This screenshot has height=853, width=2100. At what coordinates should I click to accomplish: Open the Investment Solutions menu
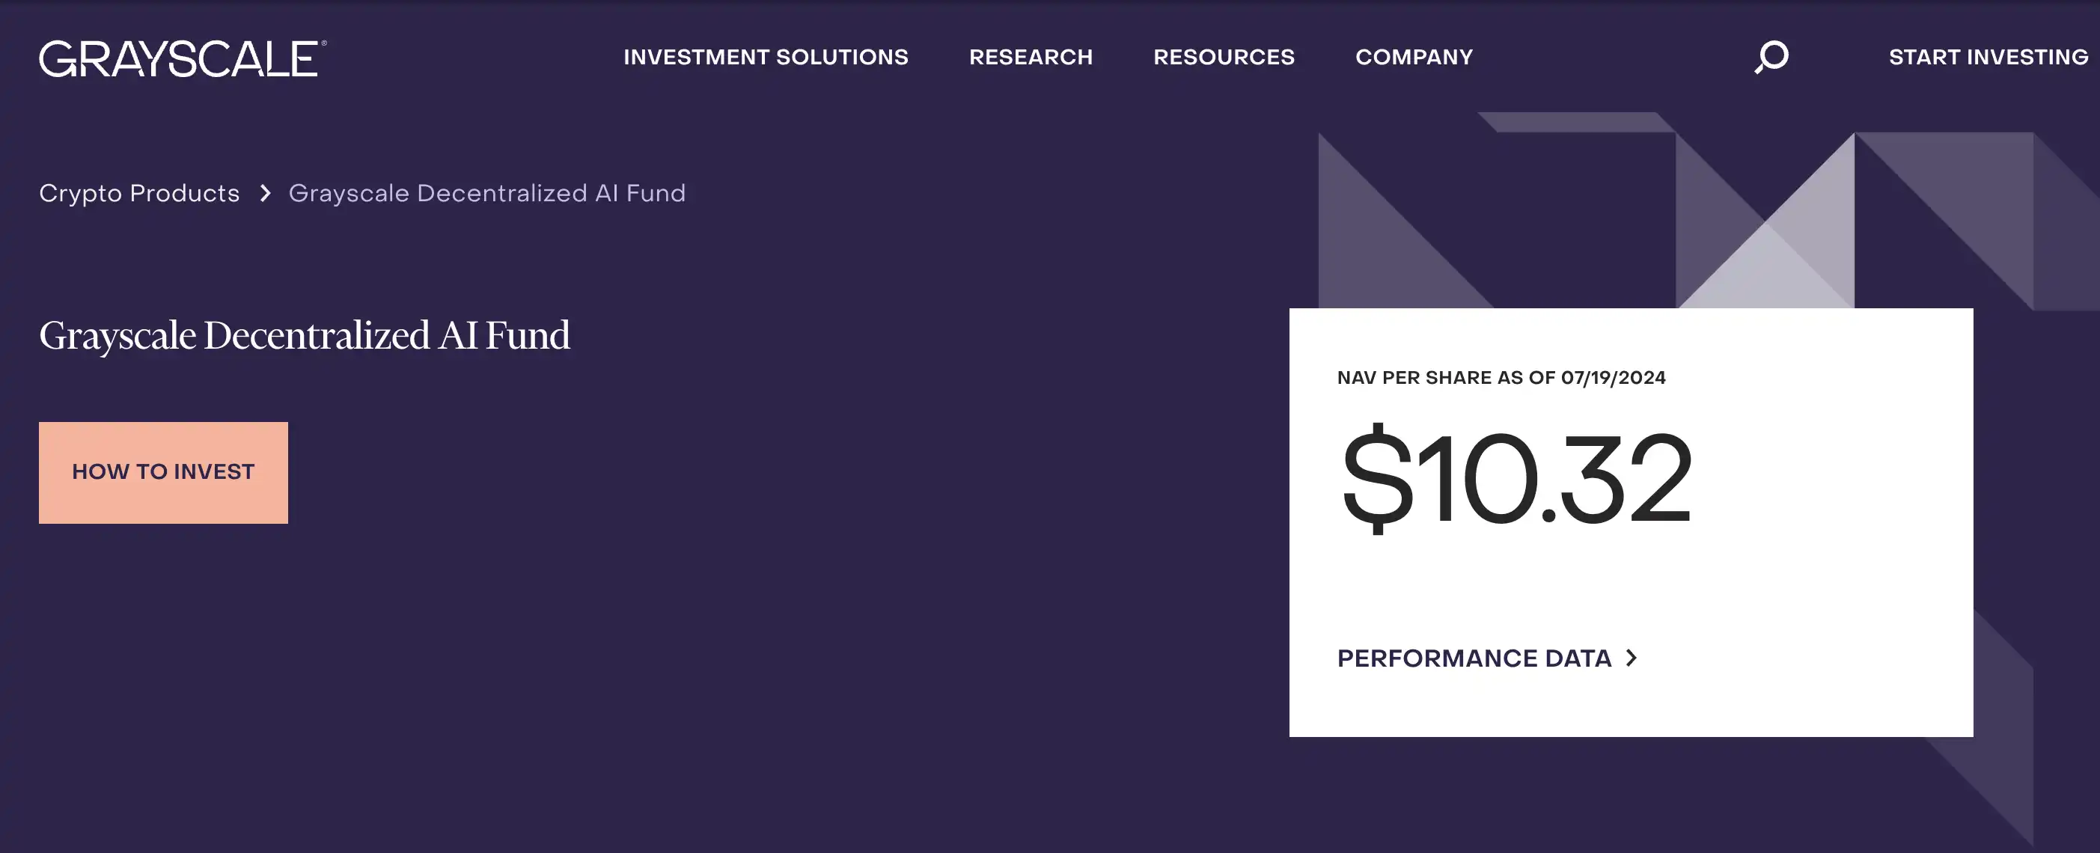pos(766,57)
